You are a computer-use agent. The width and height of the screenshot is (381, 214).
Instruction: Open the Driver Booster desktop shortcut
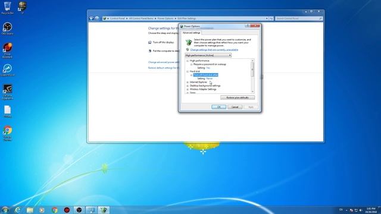pyautogui.click(x=7, y=50)
